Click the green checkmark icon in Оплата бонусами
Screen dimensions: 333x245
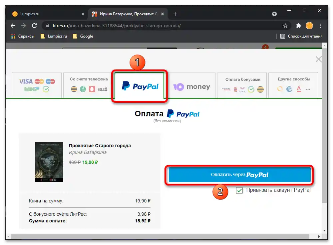click(251, 89)
